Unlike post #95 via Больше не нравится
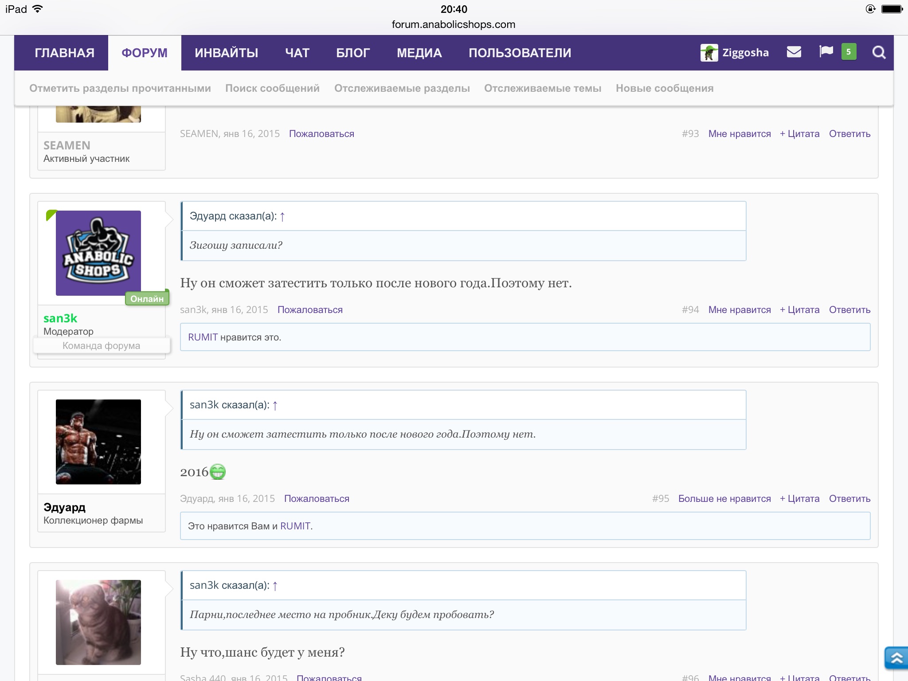This screenshot has height=681, width=908. (x=724, y=498)
